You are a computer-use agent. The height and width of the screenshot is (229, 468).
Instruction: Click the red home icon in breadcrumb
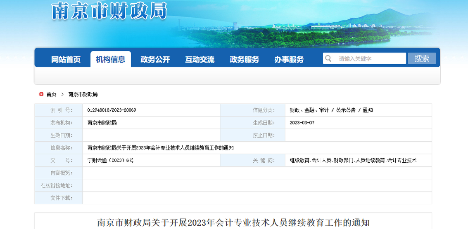(x=41, y=94)
